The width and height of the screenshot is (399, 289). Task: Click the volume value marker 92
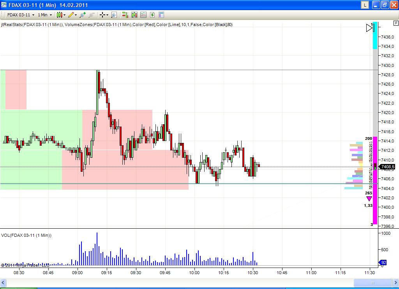coord(383,262)
